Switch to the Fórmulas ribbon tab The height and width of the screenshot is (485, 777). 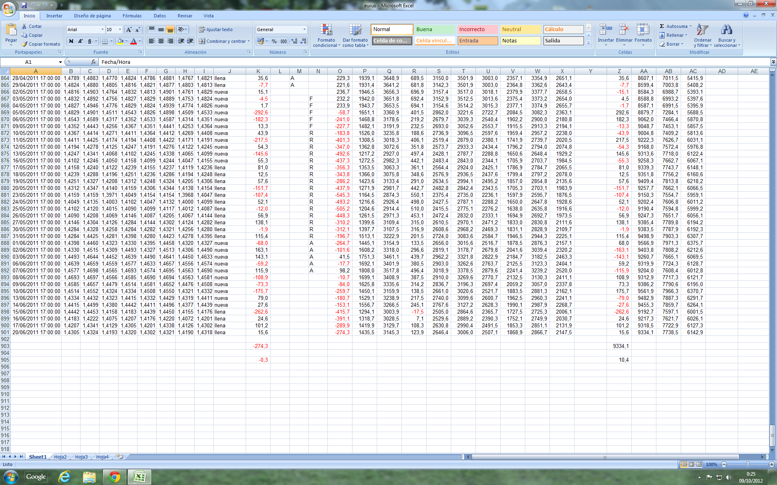pyautogui.click(x=132, y=16)
